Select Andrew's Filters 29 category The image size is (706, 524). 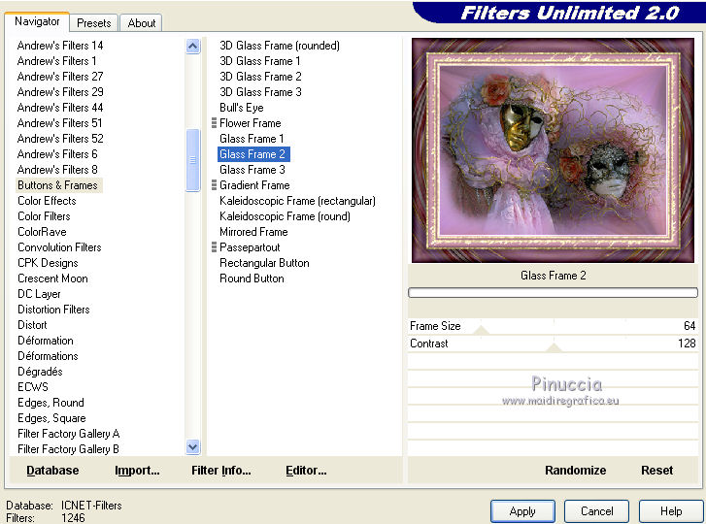click(60, 92)
